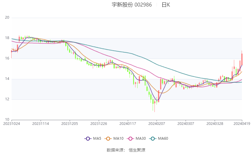Click the chart title 宇新股份 002986

coord(132,5)
